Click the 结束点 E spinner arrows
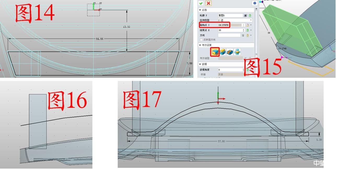Screen dimensions: 337x170 pyautogui.click(x=243, y=30)
